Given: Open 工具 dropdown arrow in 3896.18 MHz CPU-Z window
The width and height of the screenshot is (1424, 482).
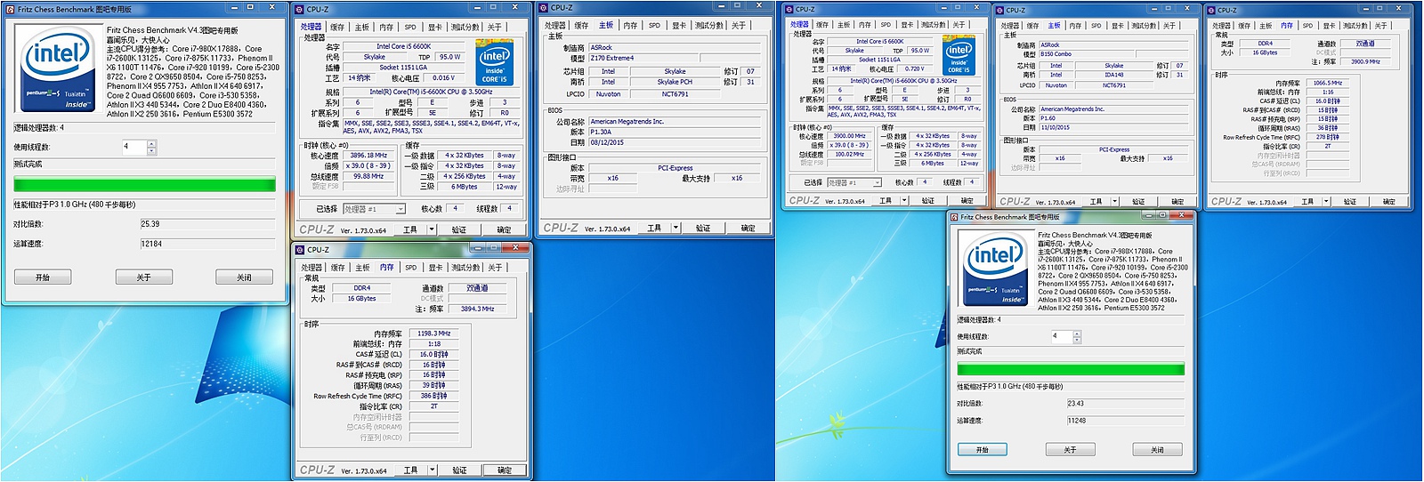Looking at the screenshot, I should pos(432,229).
